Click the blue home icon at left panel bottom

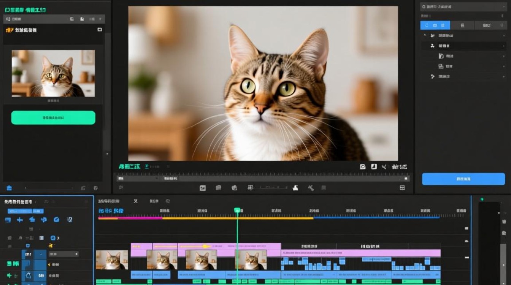9,188
